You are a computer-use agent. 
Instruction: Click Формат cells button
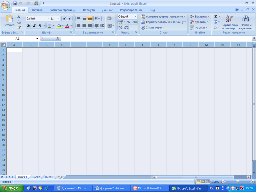tap(199, 27)
